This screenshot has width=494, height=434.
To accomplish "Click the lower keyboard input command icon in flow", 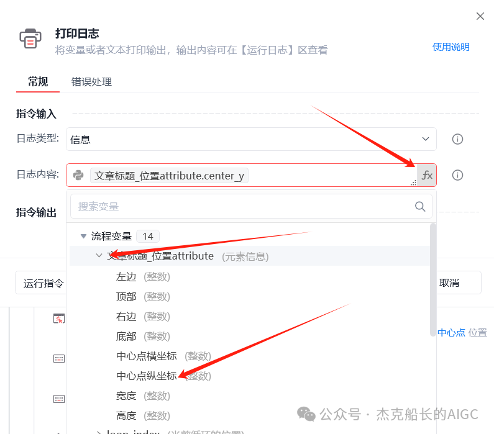I will 59,399.
